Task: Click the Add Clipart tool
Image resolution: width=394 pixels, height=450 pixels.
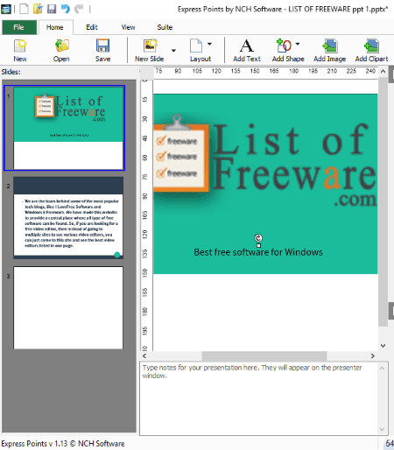Action: pos(371,50)
